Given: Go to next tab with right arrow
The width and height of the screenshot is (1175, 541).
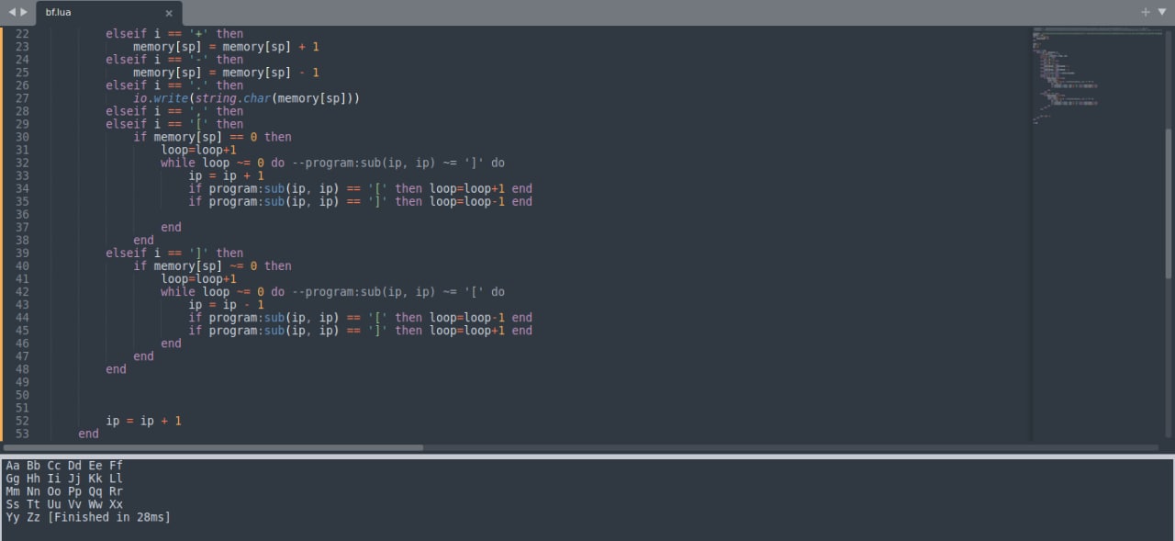Looking at the screenshot, I should click(x=24, y=12).
